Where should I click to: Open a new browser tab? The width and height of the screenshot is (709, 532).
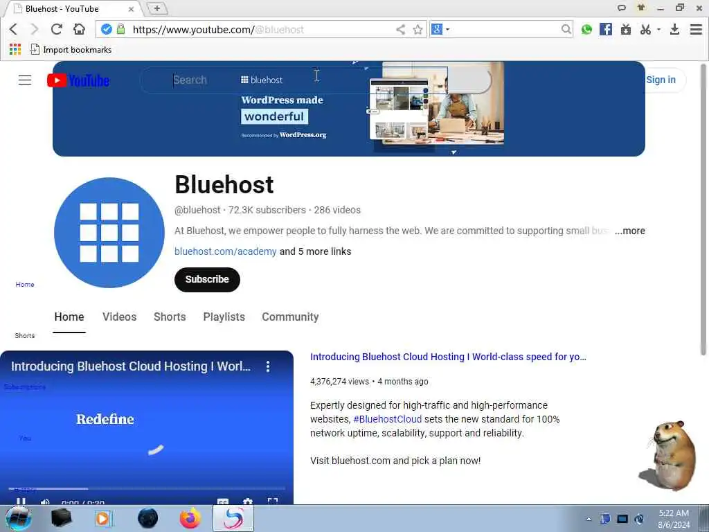157,8
